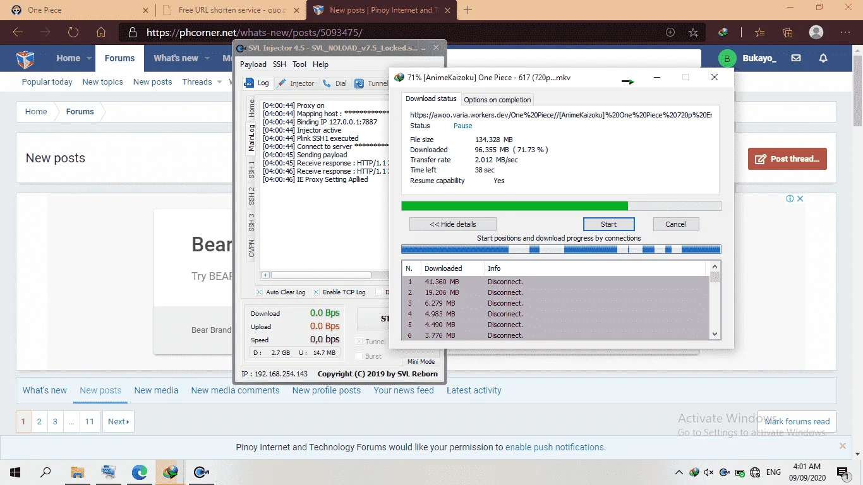
Task: Click the Hide details button
Action: (452, 224)
